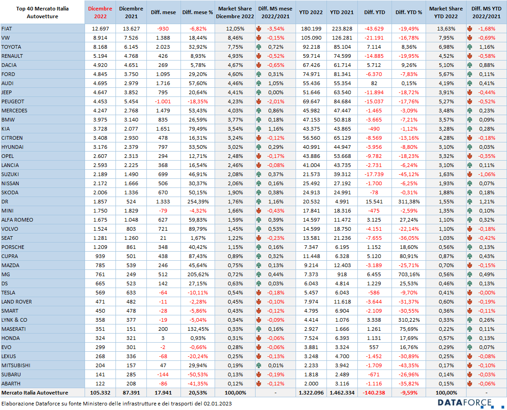Click the red down arrow in the SEAT YTD market share column
Screen dimensions: 507x410
[470, 238]
